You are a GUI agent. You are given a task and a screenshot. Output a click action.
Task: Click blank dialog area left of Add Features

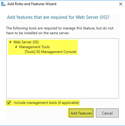pos(36,113)
